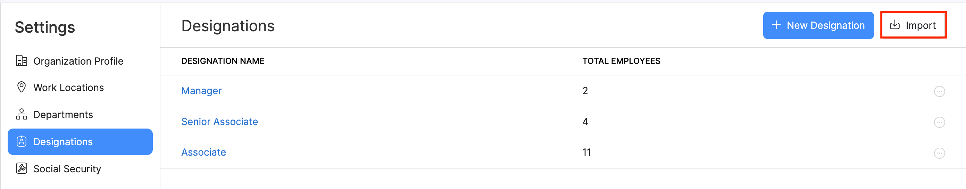The image size is (966, 189).
Task: Expand the Associate row ellipsis menu
Action: pyautogui.click(x=939, y=153)
